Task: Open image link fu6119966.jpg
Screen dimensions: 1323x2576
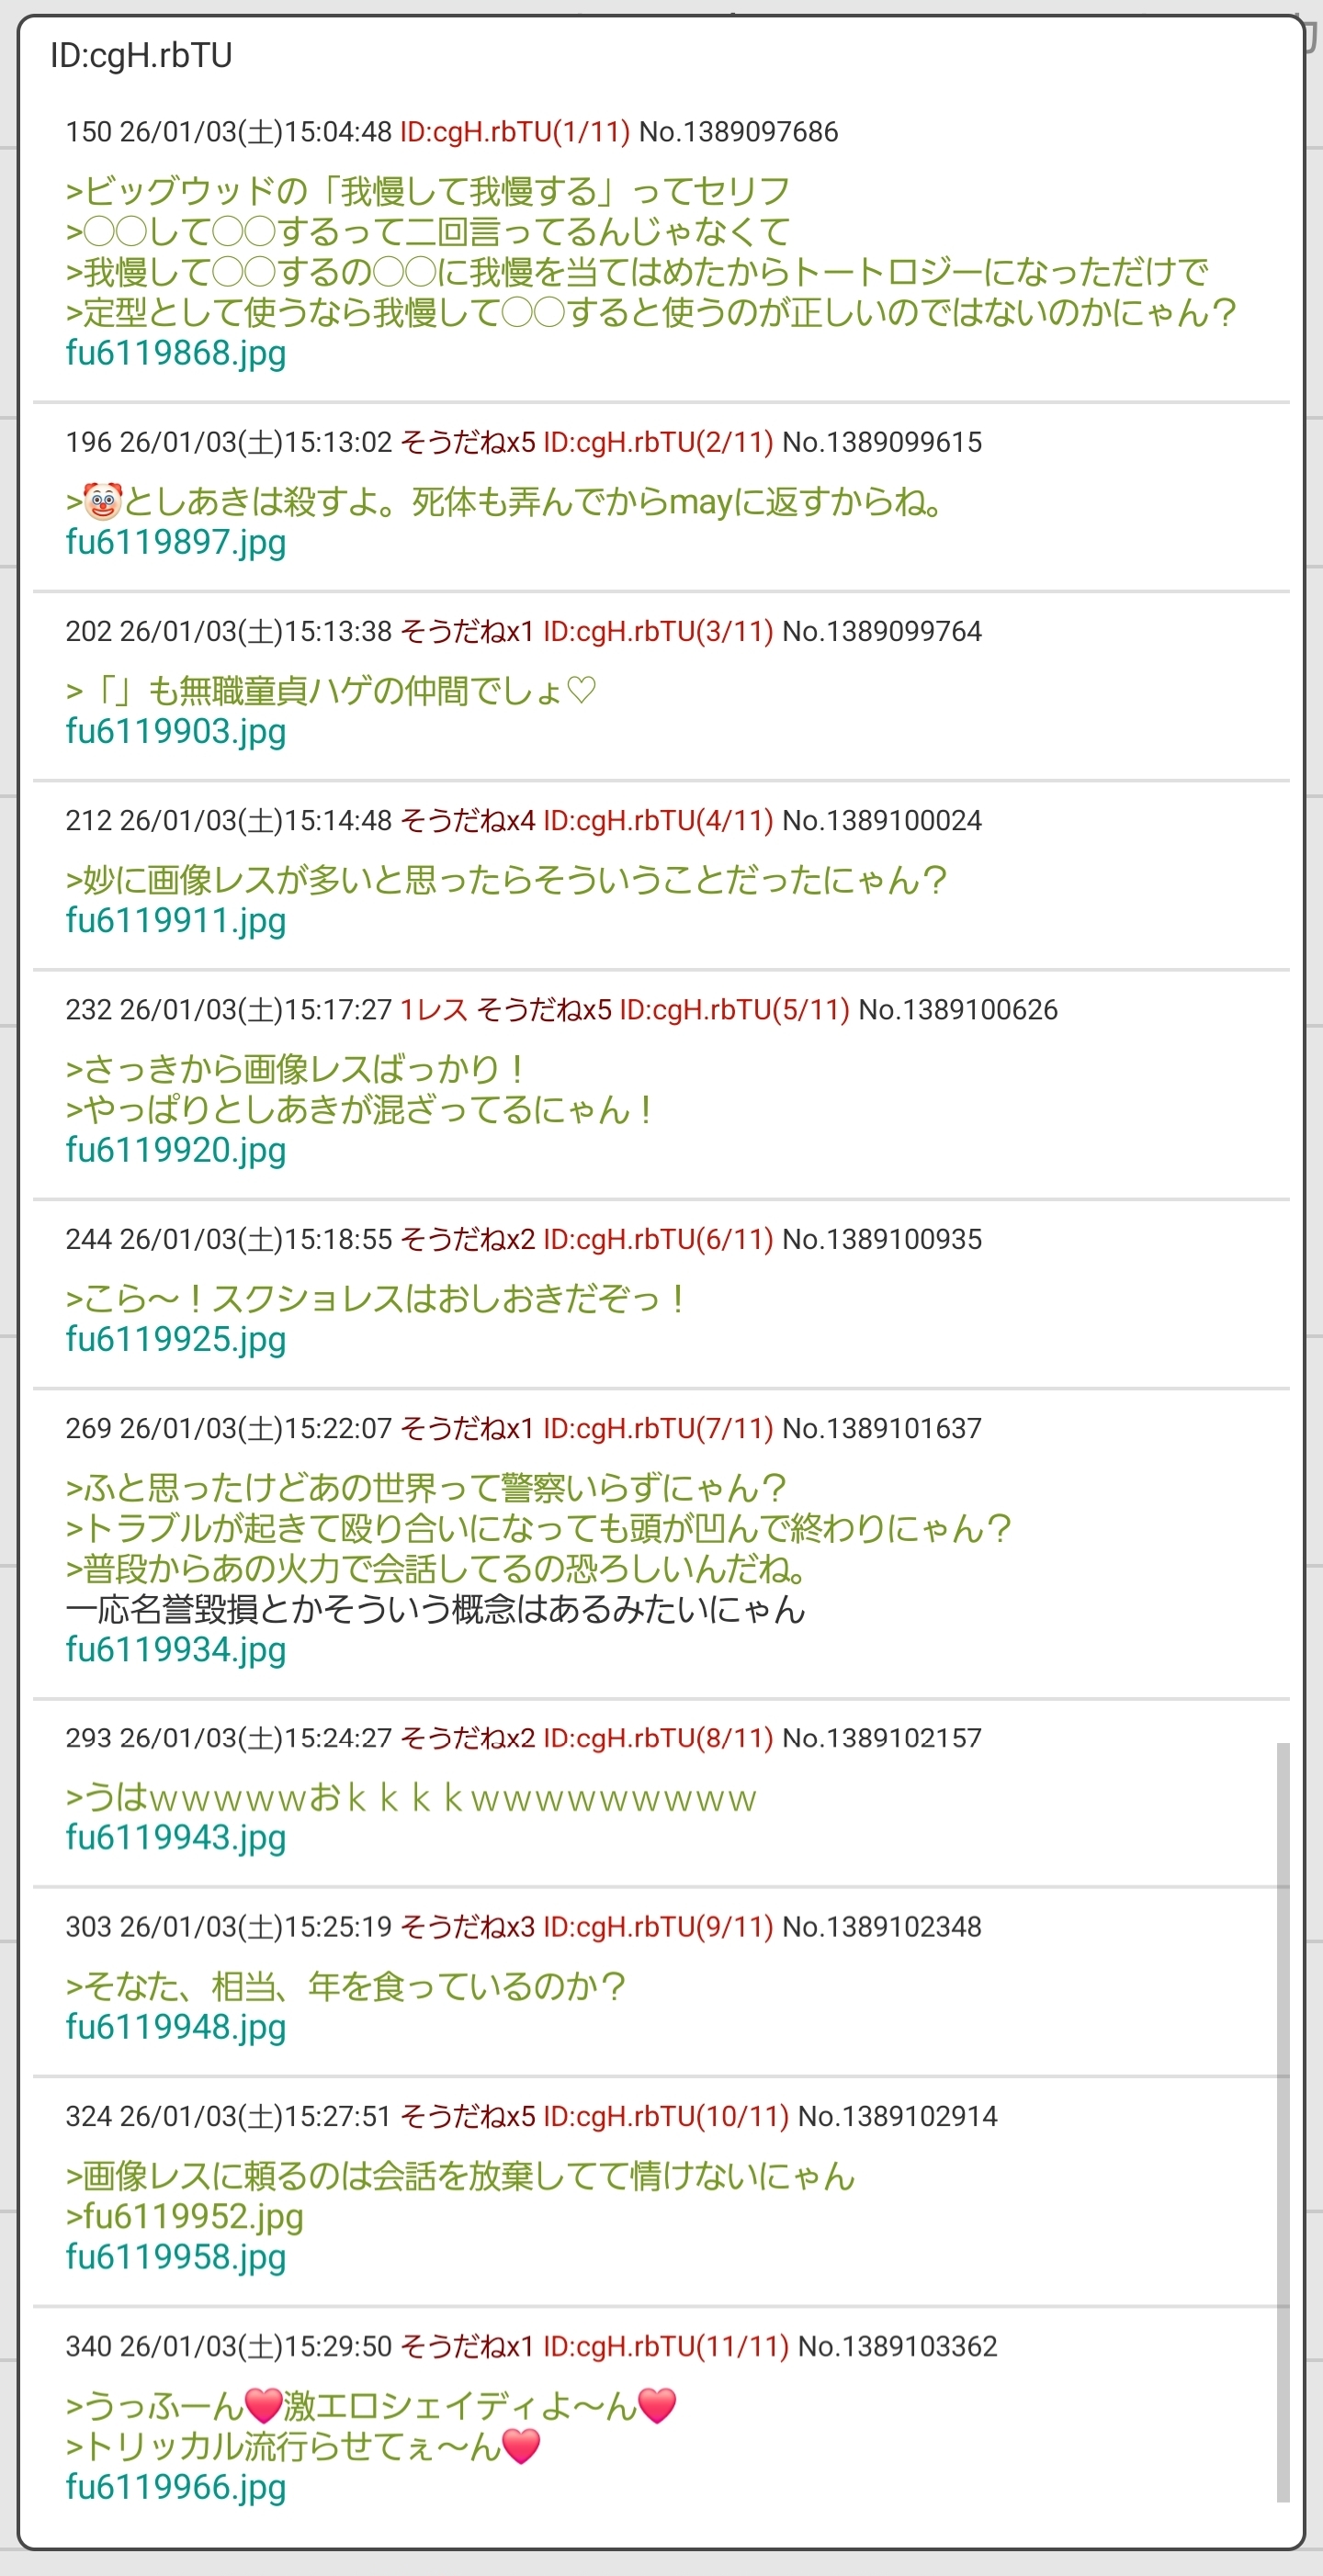Action: [x=176, y=2487]
